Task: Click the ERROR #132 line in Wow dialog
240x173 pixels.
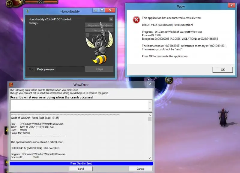Action: pos(167,25)
